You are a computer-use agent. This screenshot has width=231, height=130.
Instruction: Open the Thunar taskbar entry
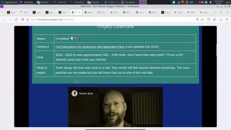(93, 2)
